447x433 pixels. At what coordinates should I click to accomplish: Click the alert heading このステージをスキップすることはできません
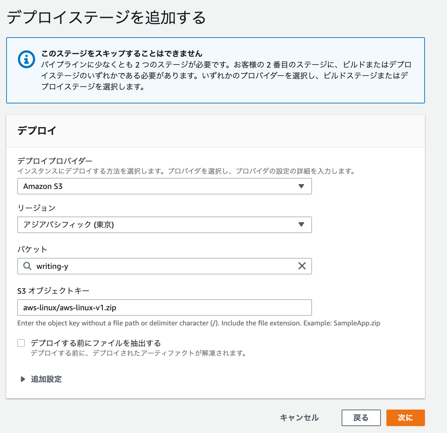click(122, 53)
